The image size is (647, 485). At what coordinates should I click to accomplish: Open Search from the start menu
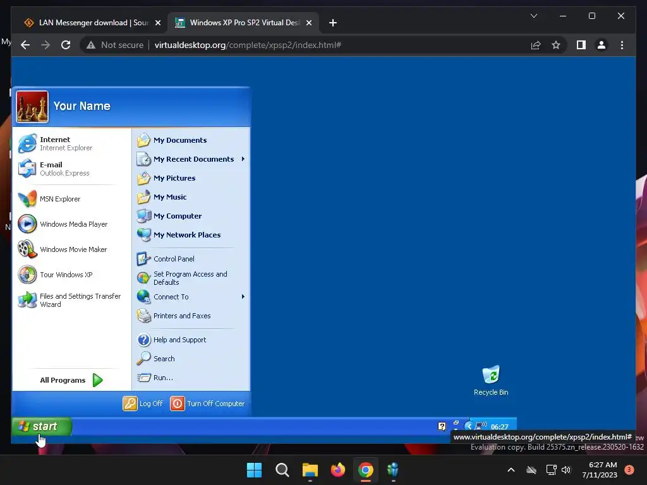[155, 359]
